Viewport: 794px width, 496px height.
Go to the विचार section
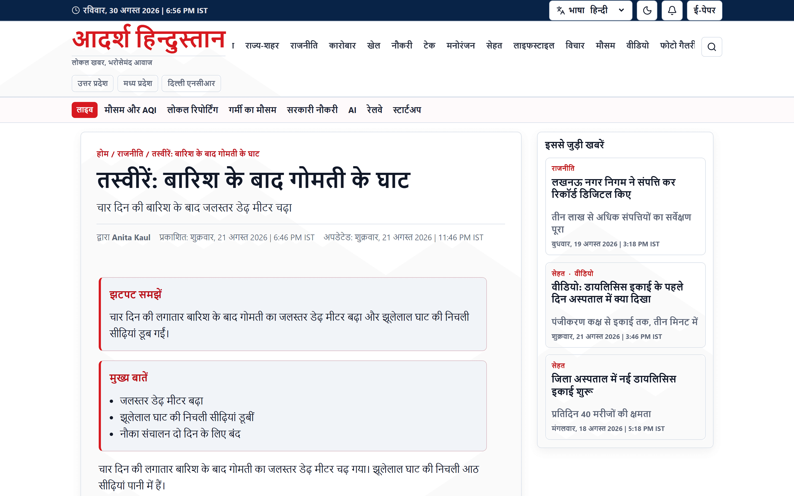[x=575, y=45]
